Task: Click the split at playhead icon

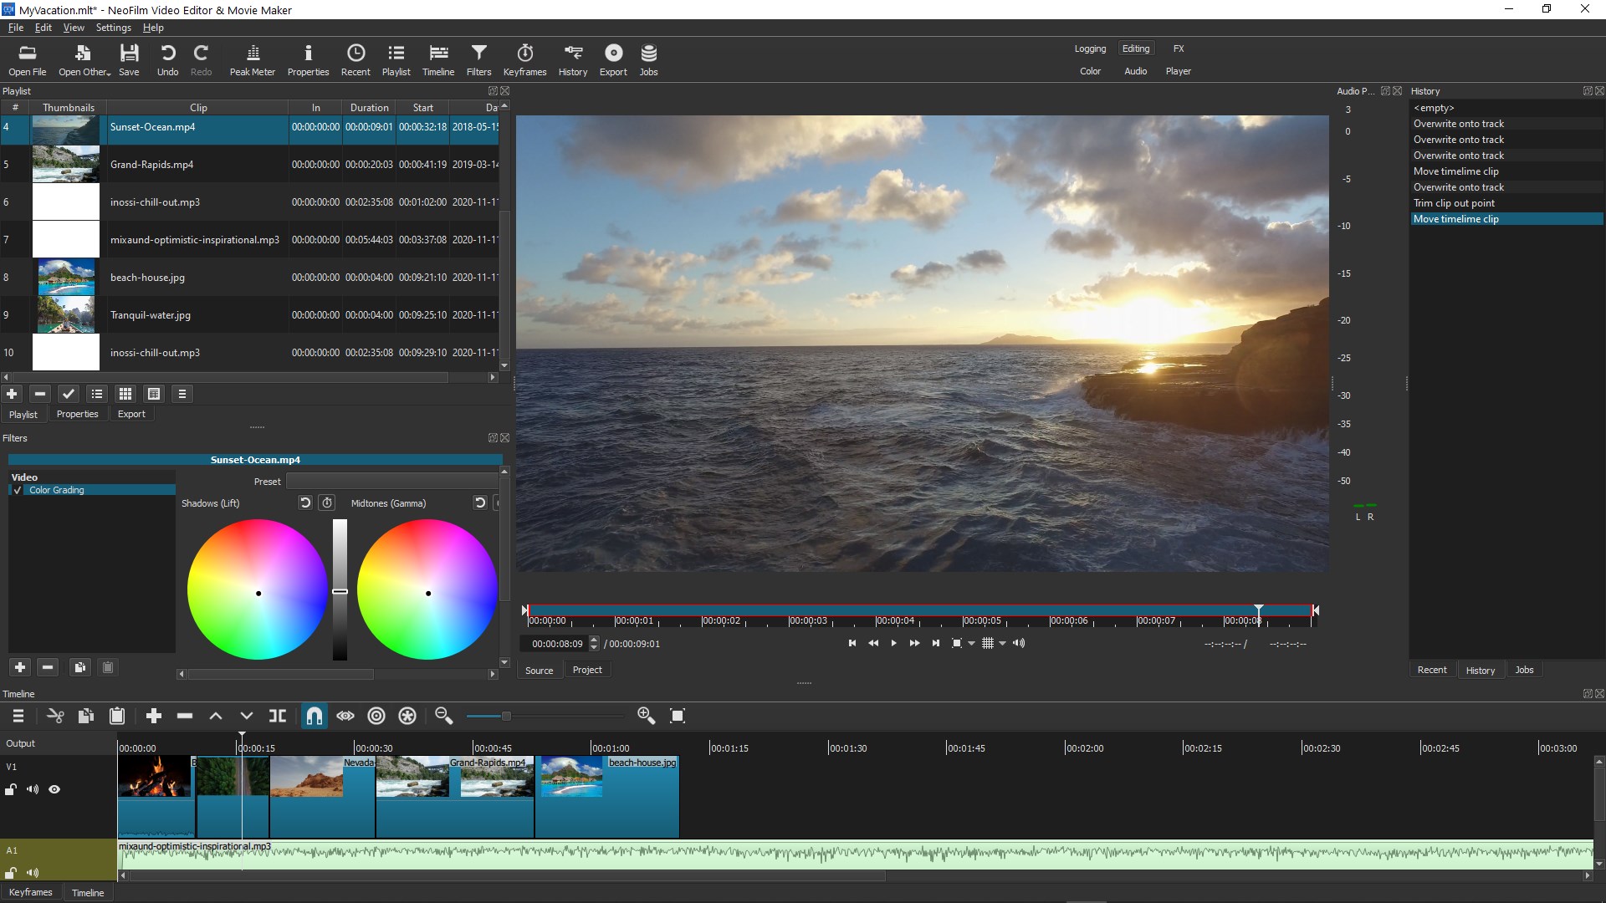Action: 278,716
